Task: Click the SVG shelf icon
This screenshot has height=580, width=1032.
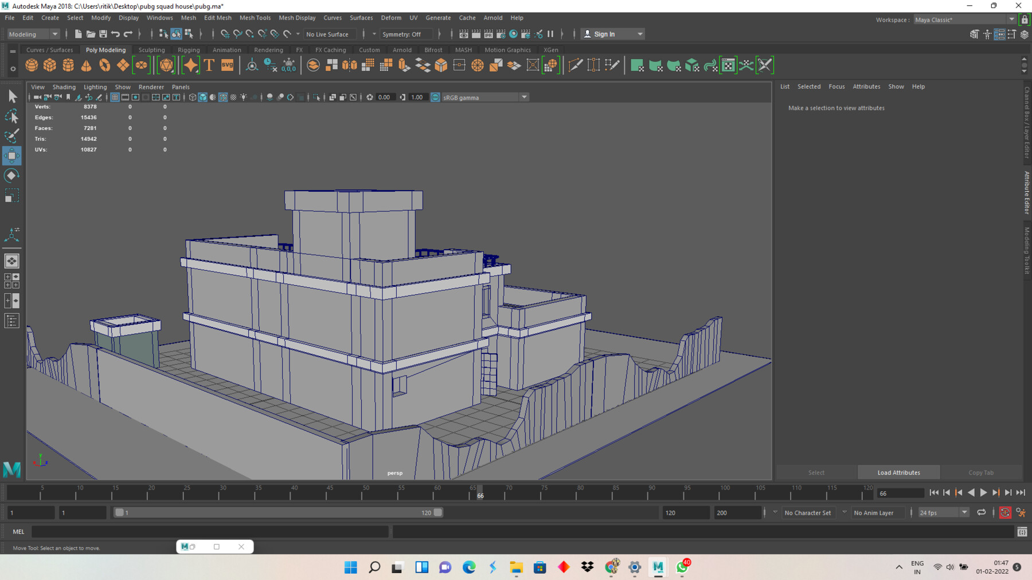Action: tap(227, 65)
